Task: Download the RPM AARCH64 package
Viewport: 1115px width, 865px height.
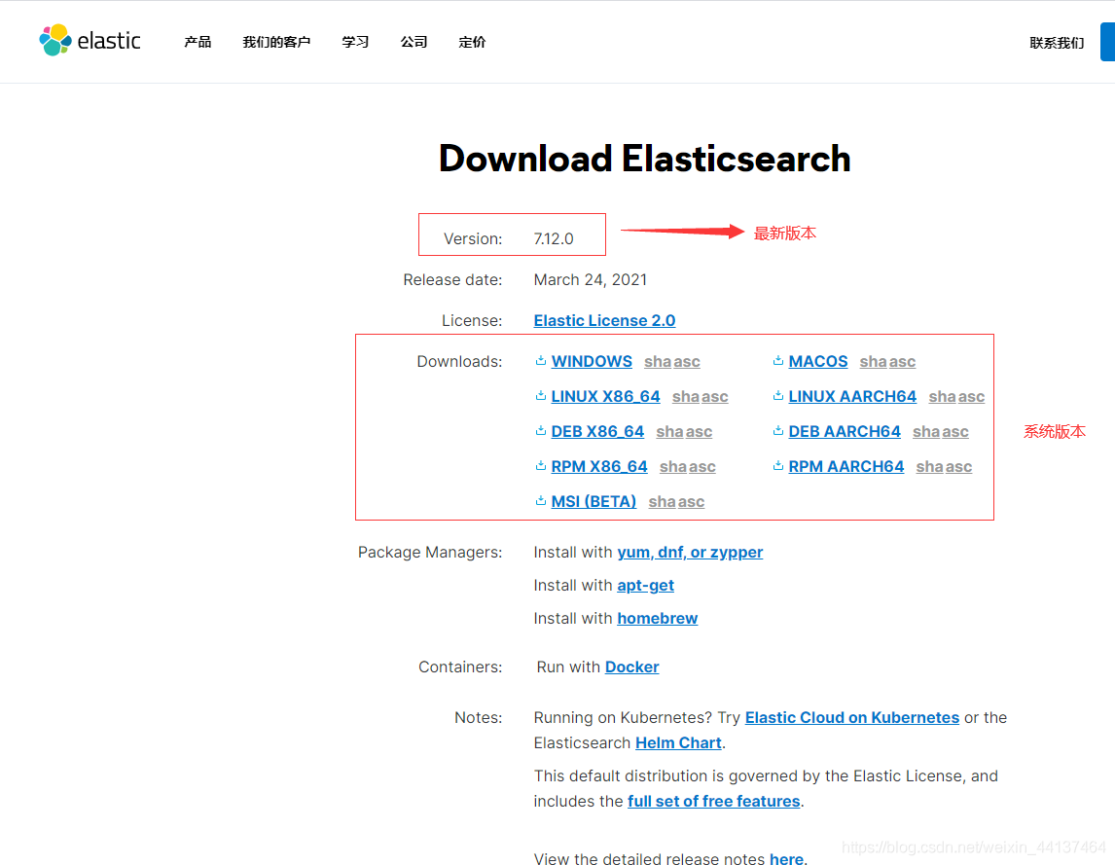Action: coord(846,466)
